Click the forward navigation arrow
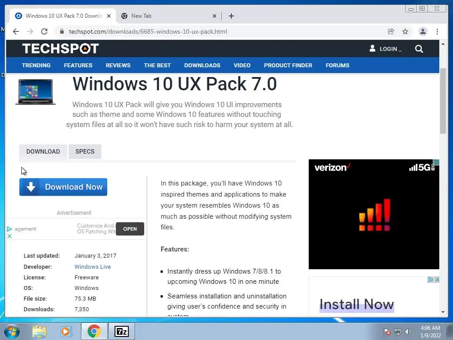Image resolution: width=453 pixels, height=340 pixels. coord(30,31)
